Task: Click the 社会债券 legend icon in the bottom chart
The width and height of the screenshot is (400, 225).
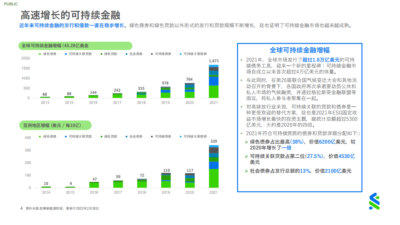Action: (x=126, y=137)
